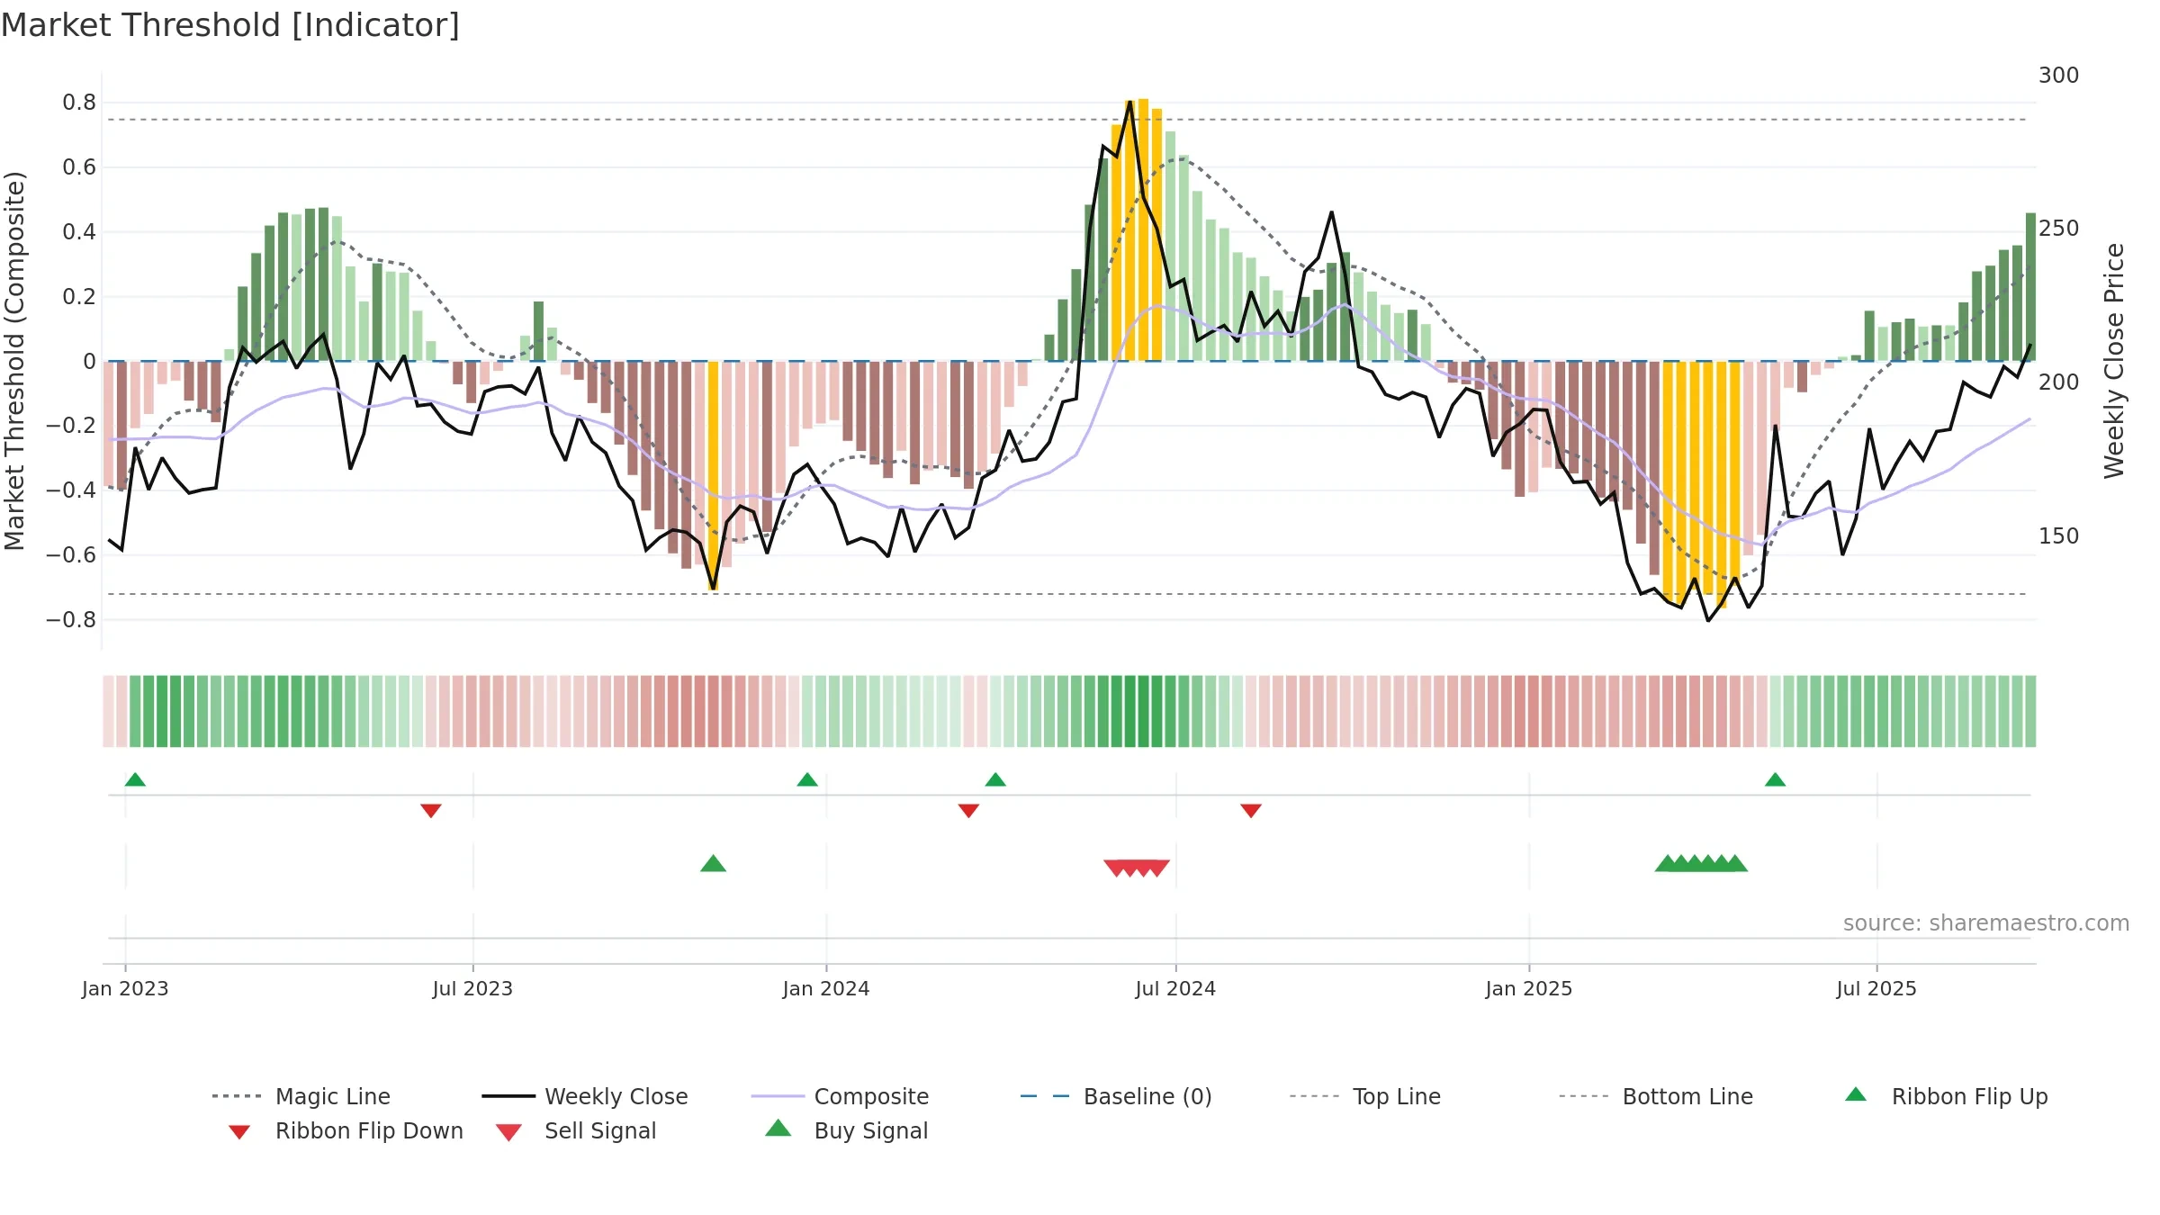Toggle the Baseline (0) legend entry

1116,1096
